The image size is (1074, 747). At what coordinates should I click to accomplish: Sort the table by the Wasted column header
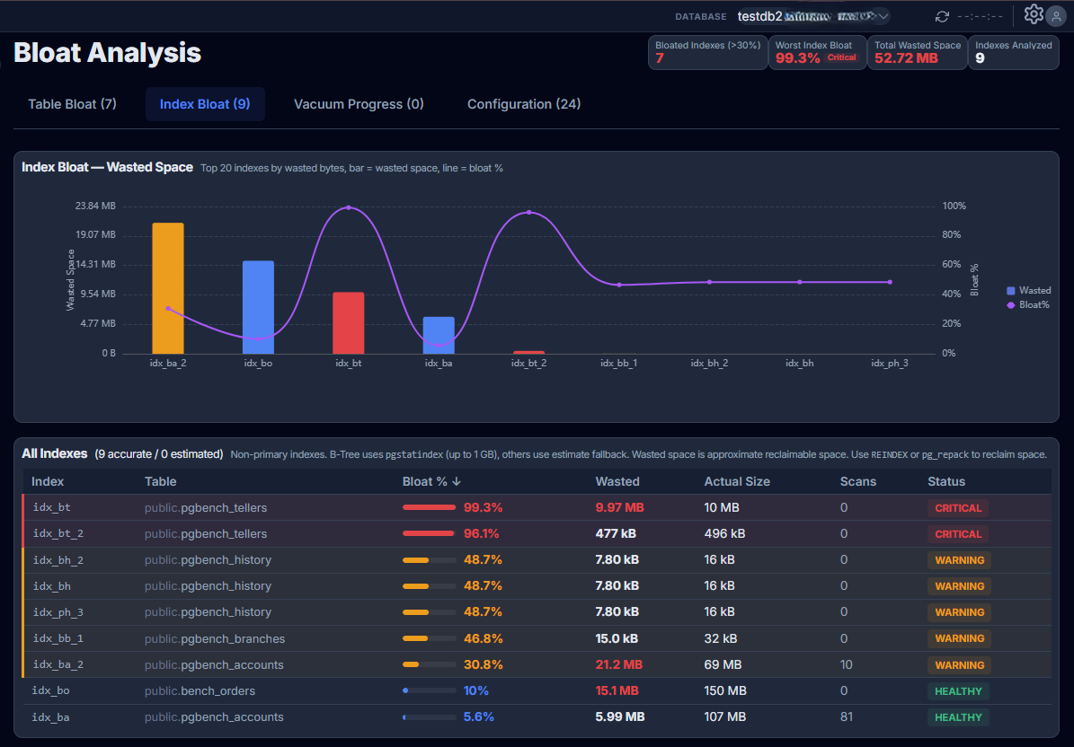(x=617, y=482)
